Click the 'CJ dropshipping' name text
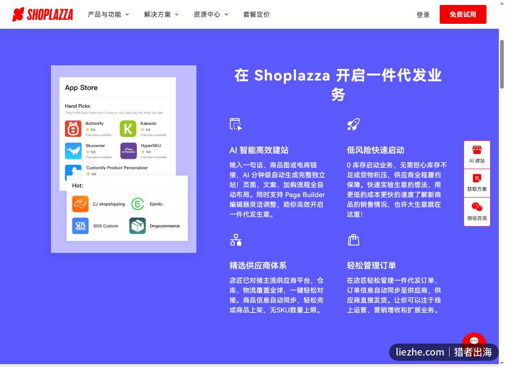 point(108,204)
